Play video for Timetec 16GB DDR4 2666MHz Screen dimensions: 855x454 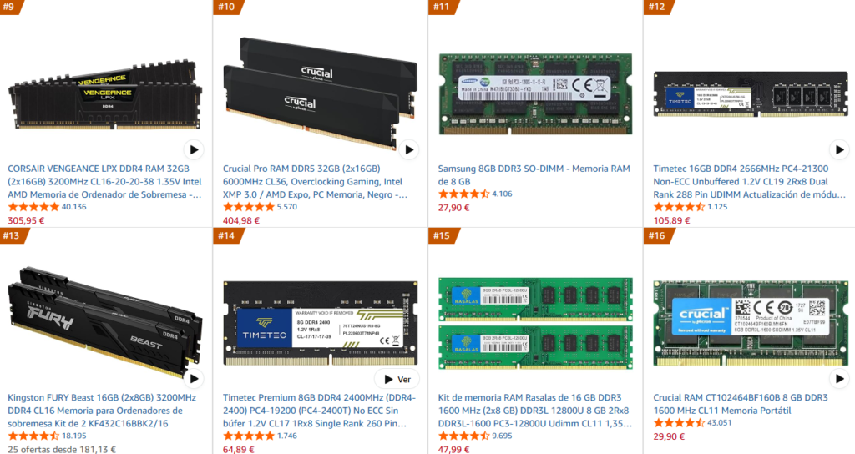tap(839, 149)
